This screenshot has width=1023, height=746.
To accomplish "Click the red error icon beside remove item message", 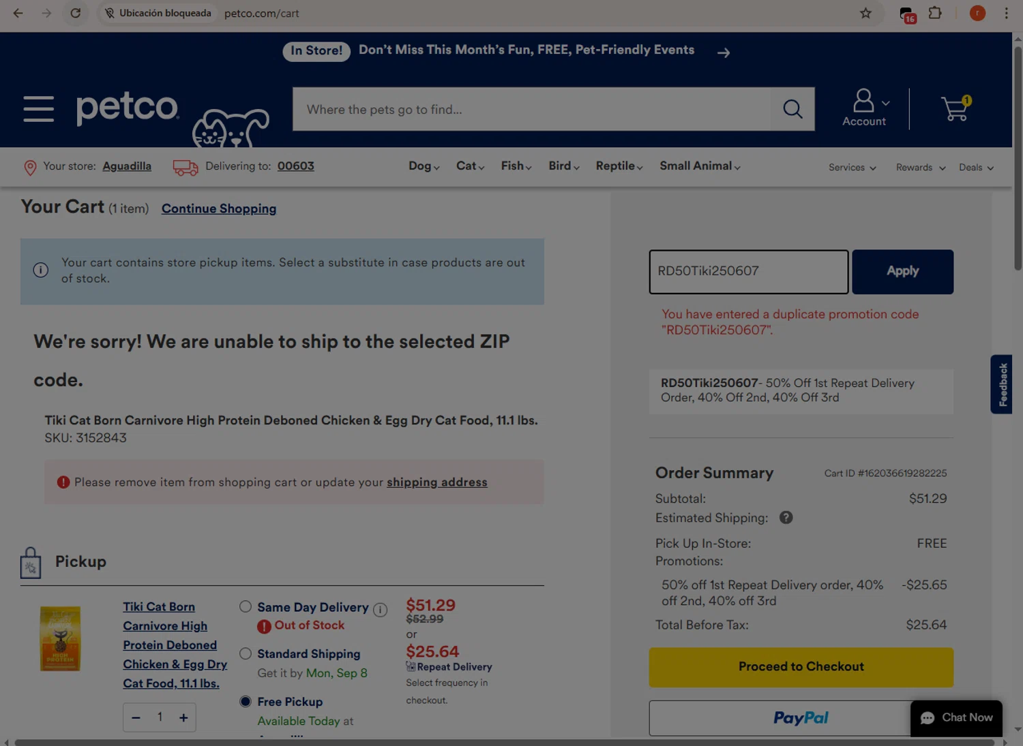I will [x=63, y=482].
